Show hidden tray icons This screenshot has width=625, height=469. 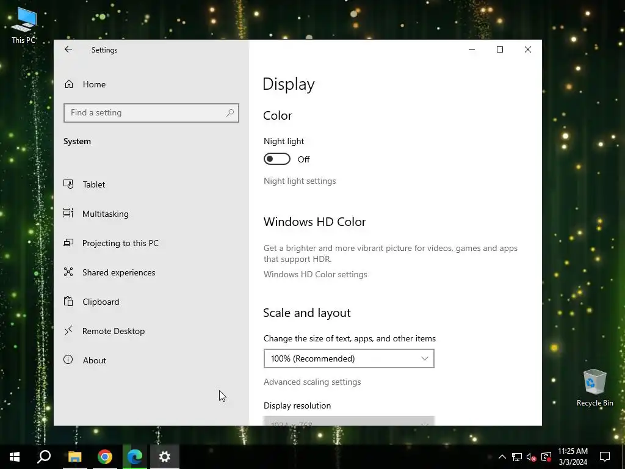[x=502, y=457]
